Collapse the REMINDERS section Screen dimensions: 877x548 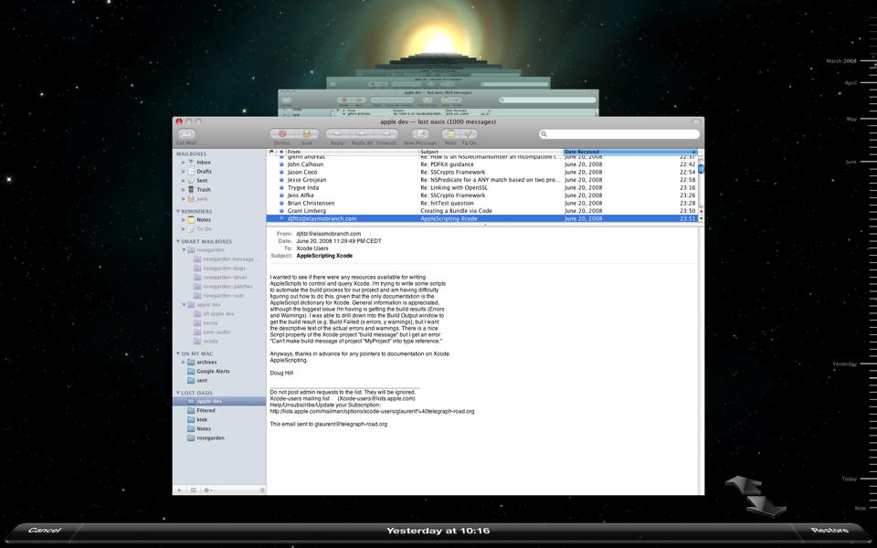(178, 211)
